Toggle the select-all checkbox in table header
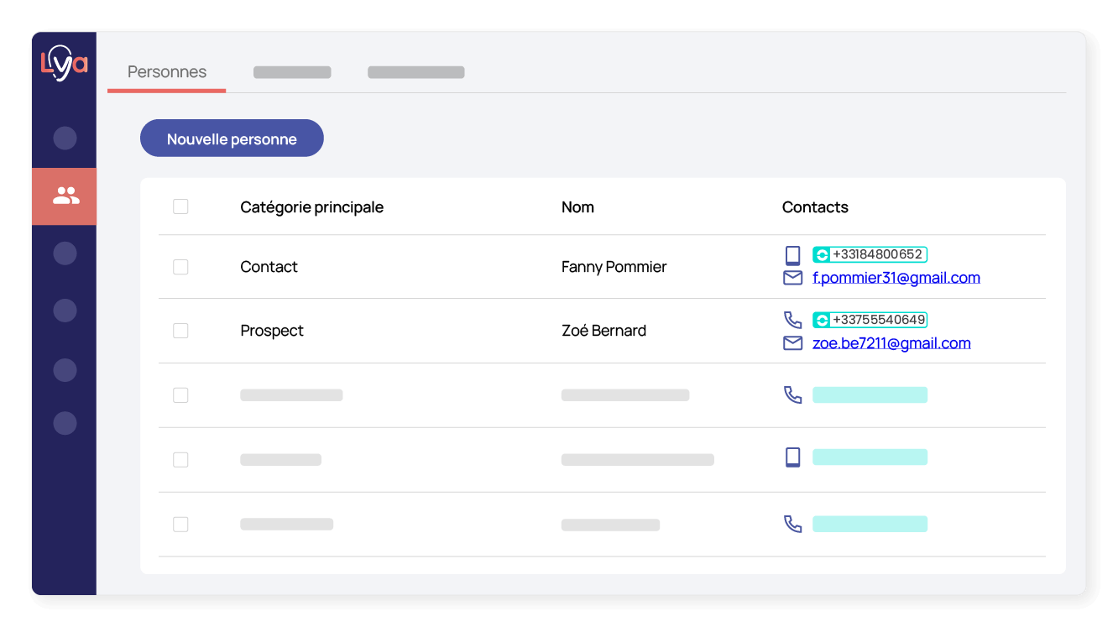The width and height of the screenshot is (1118, 627). coord(180,206)
